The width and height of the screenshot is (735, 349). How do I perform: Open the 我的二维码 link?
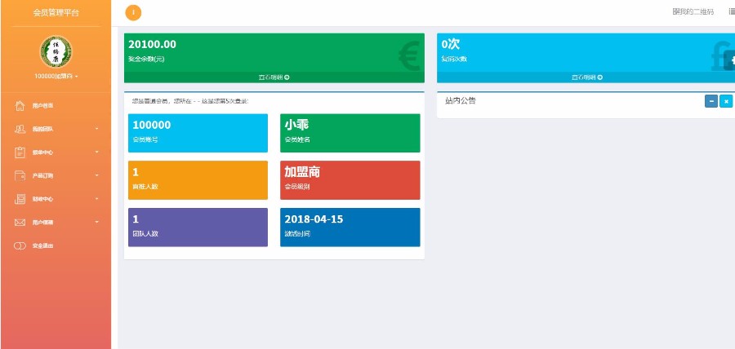pos(693,11)
